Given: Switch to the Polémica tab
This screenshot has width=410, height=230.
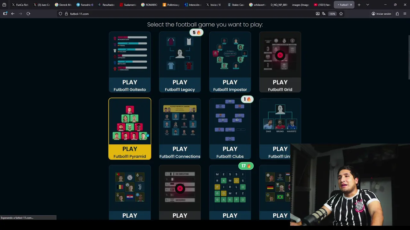Looking at the screenshot, I should pos(171,5).
